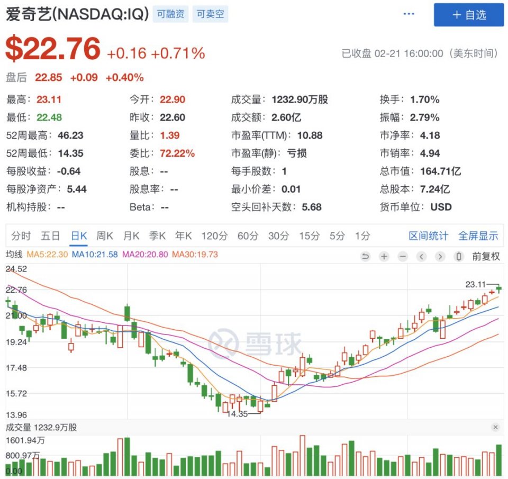Toggle the candlestick style icon
Image resolution: width=508 pixels, height=479 pixels.
point(459,257)
